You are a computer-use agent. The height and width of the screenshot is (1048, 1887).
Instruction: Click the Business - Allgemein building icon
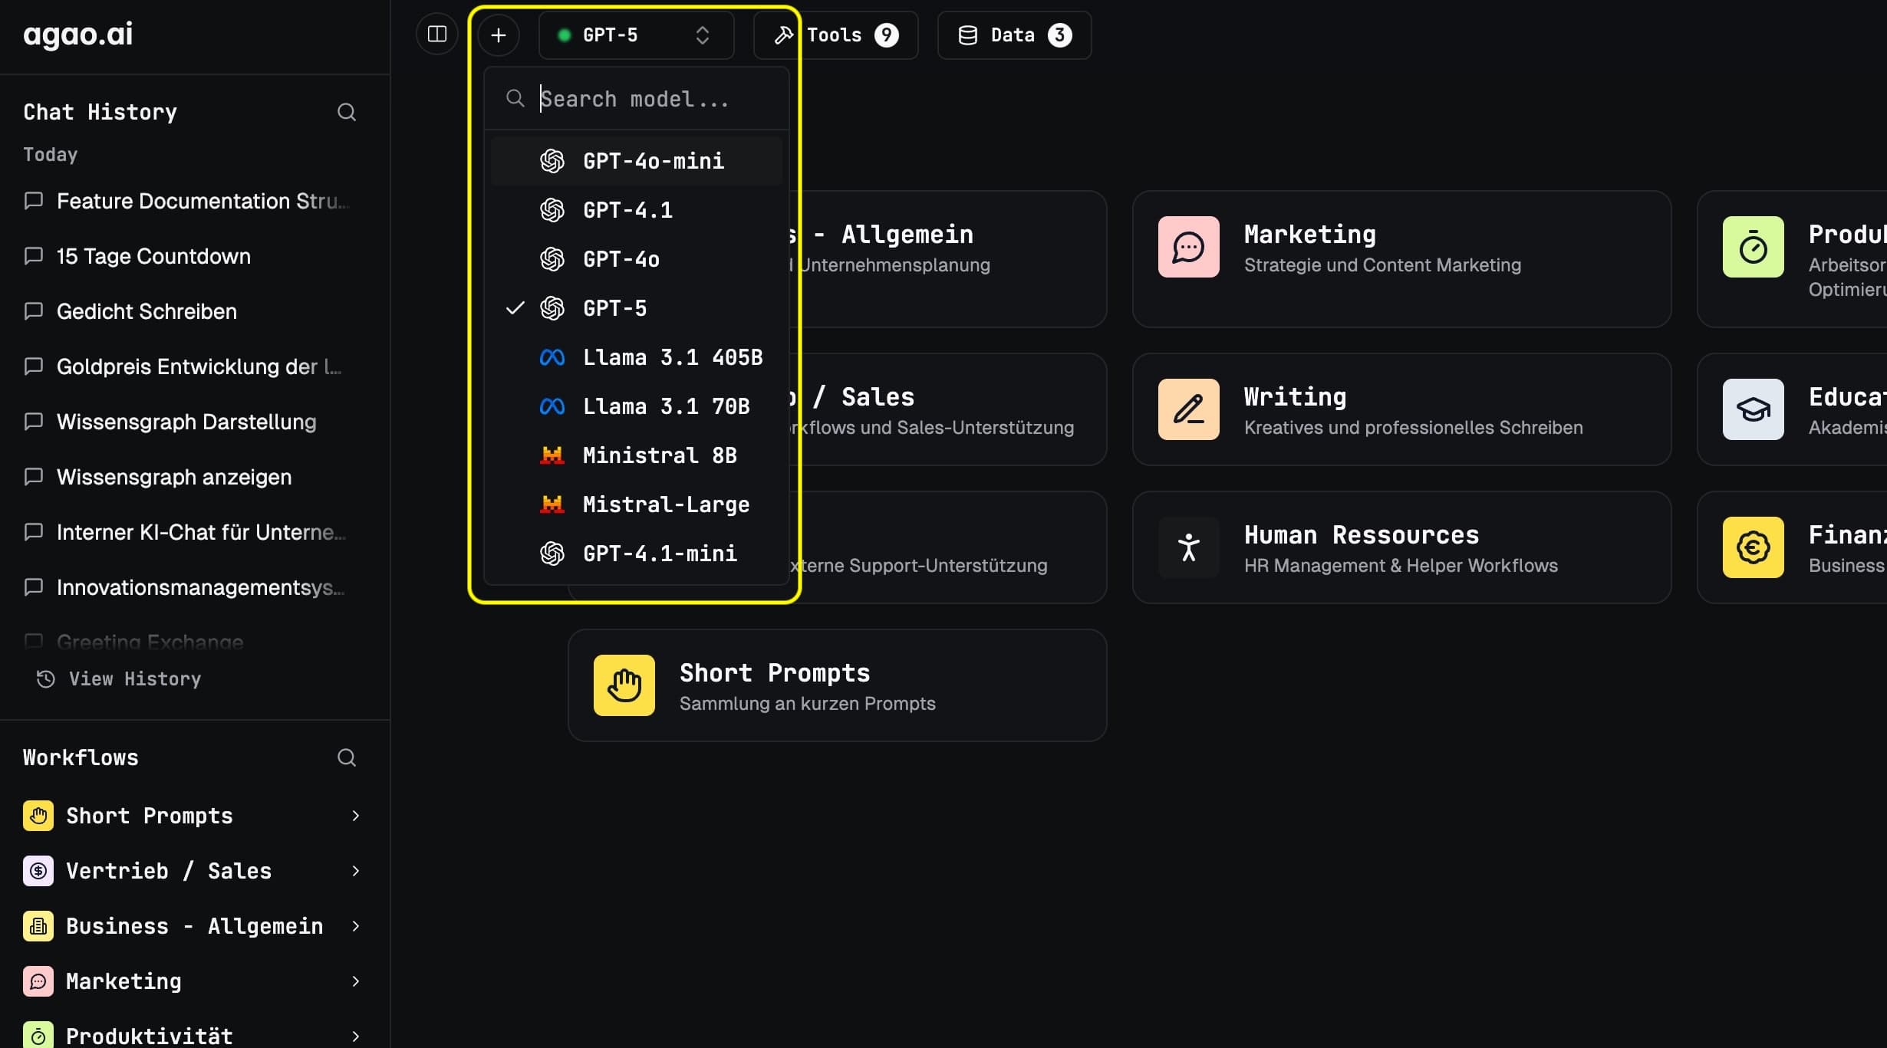coord(38,926)
